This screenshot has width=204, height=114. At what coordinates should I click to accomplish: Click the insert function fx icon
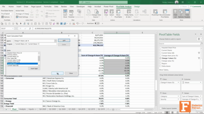30,28
